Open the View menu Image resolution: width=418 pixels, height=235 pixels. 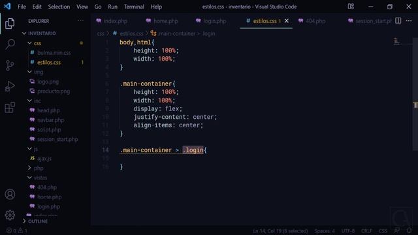(x=82, y=7)
